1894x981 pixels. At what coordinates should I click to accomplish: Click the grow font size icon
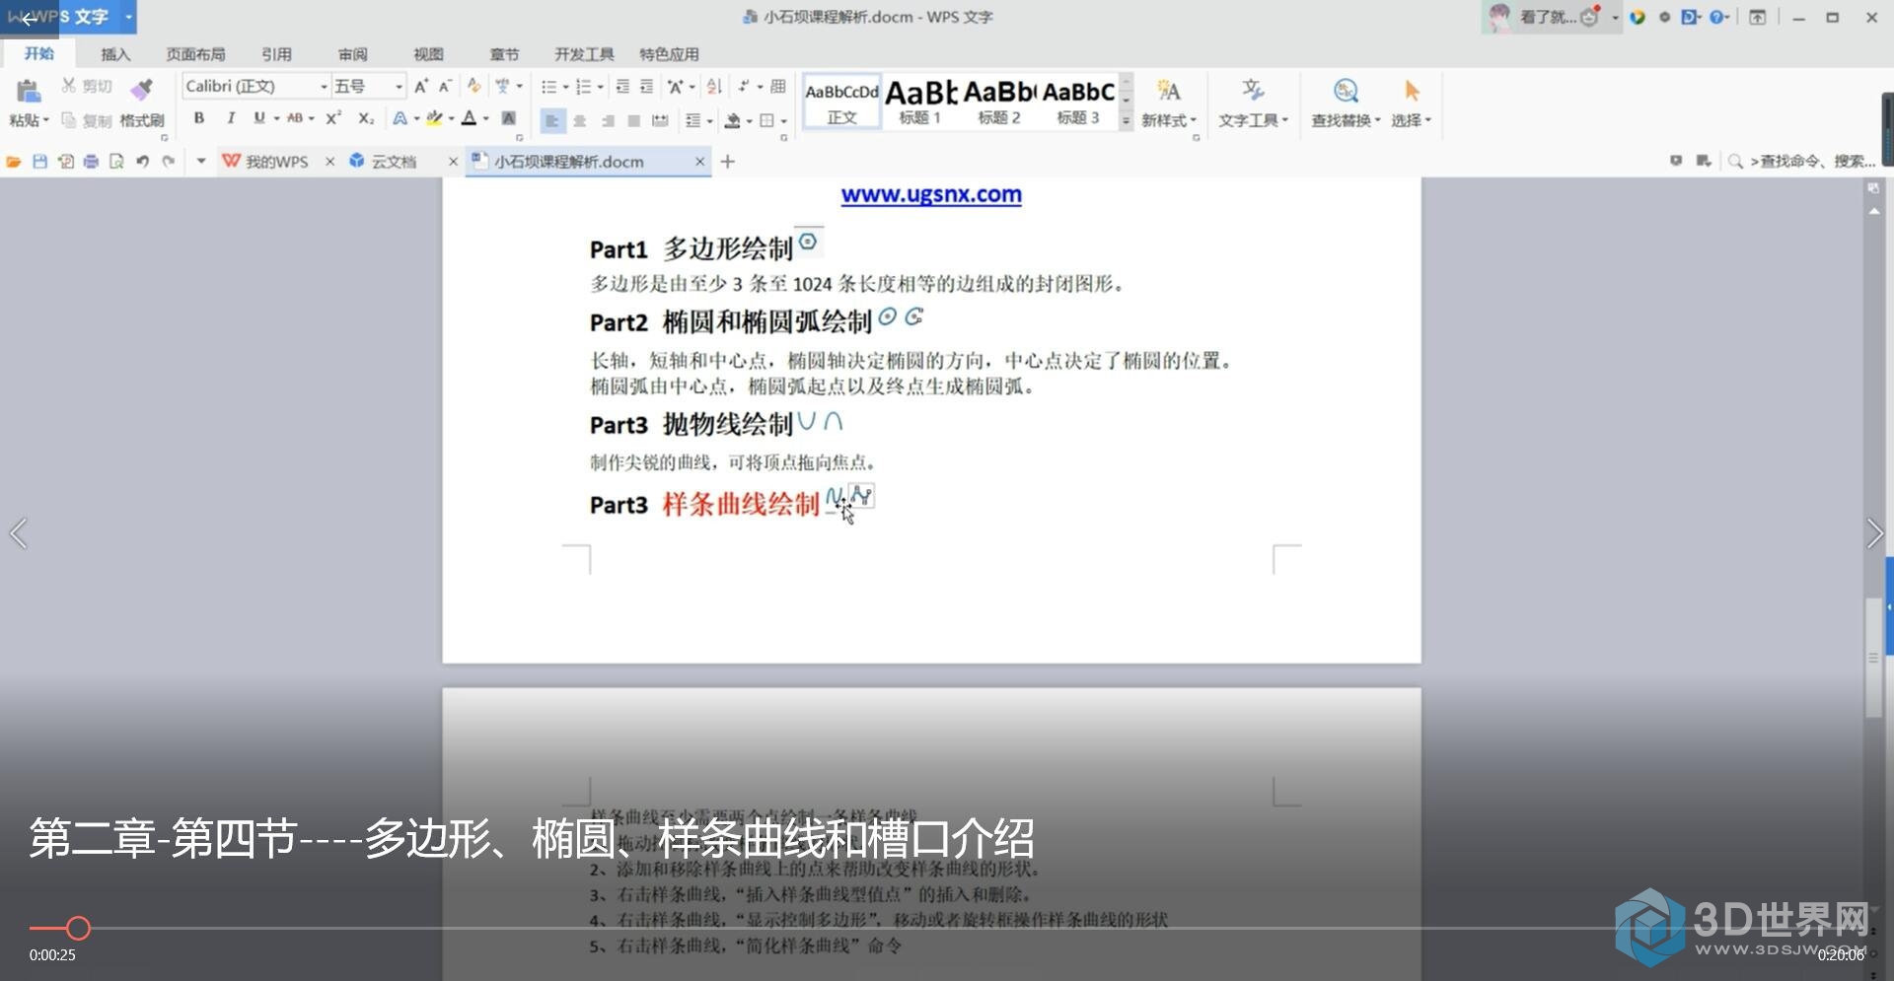(421, 87)
